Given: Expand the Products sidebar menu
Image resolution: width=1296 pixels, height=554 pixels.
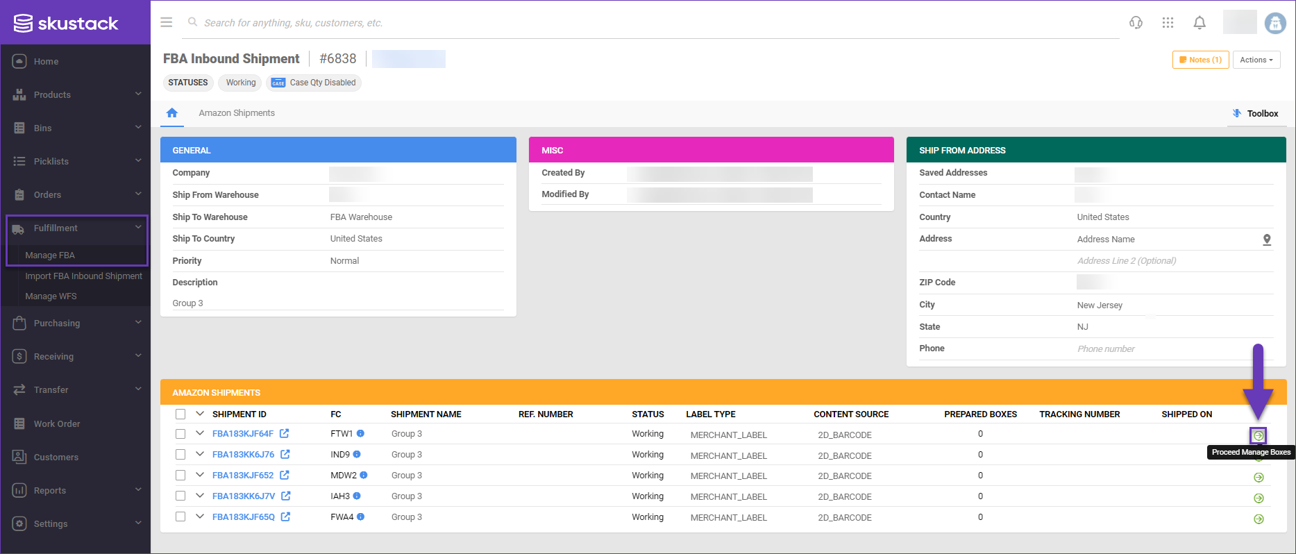Looking at the screenshot, I should tap(76, 94).
